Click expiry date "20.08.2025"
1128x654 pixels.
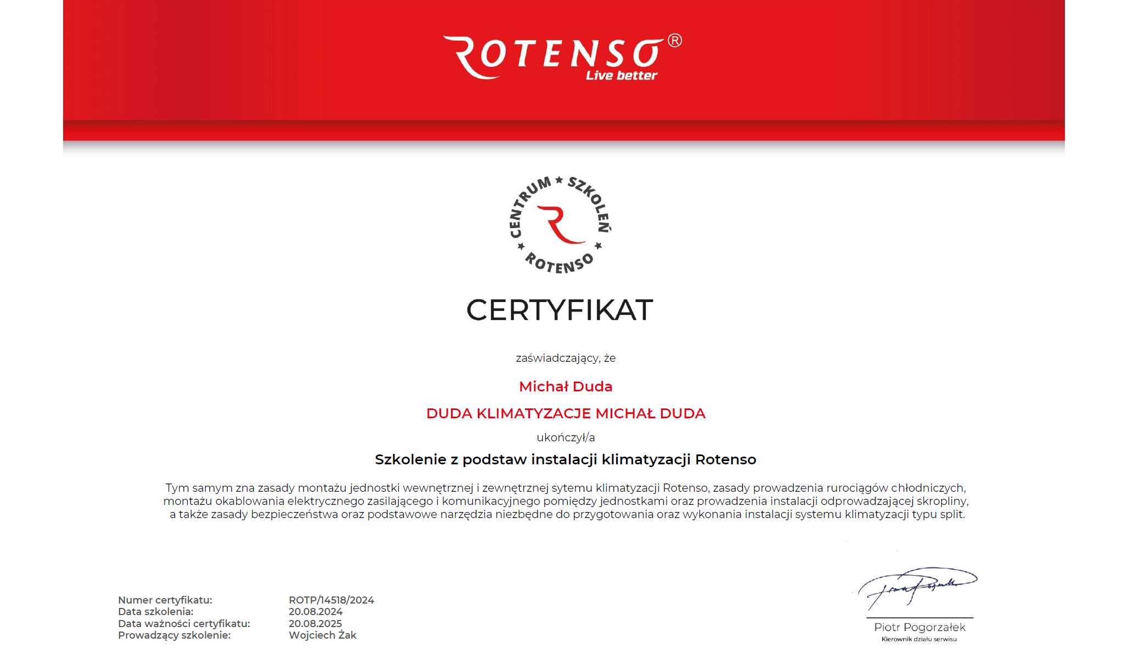315,624
